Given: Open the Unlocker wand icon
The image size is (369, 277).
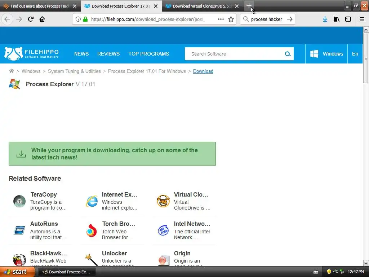Looking at the screenshot, I should coord(92,260).
